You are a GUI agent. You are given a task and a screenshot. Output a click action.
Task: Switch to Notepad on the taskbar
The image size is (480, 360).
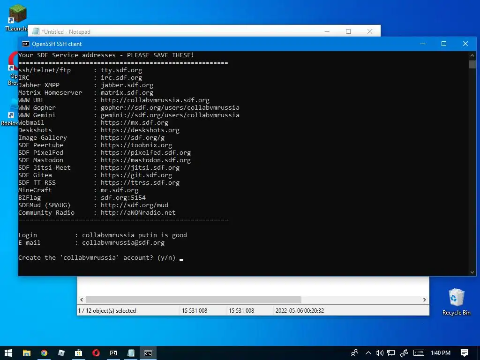click(131, 353)
